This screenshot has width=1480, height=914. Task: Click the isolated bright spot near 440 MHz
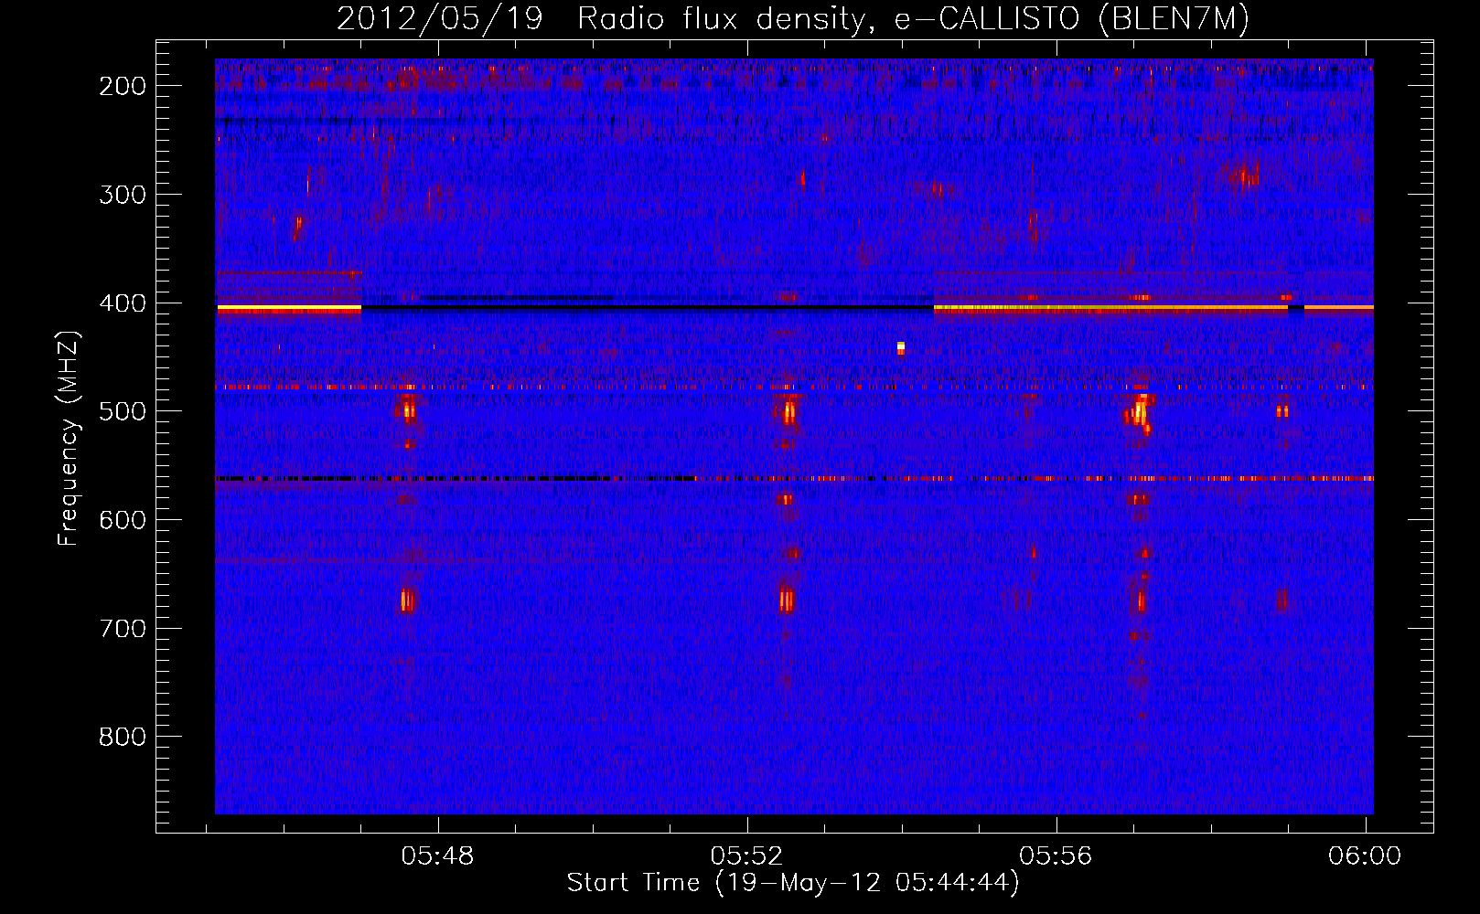[x=901, y=348]
